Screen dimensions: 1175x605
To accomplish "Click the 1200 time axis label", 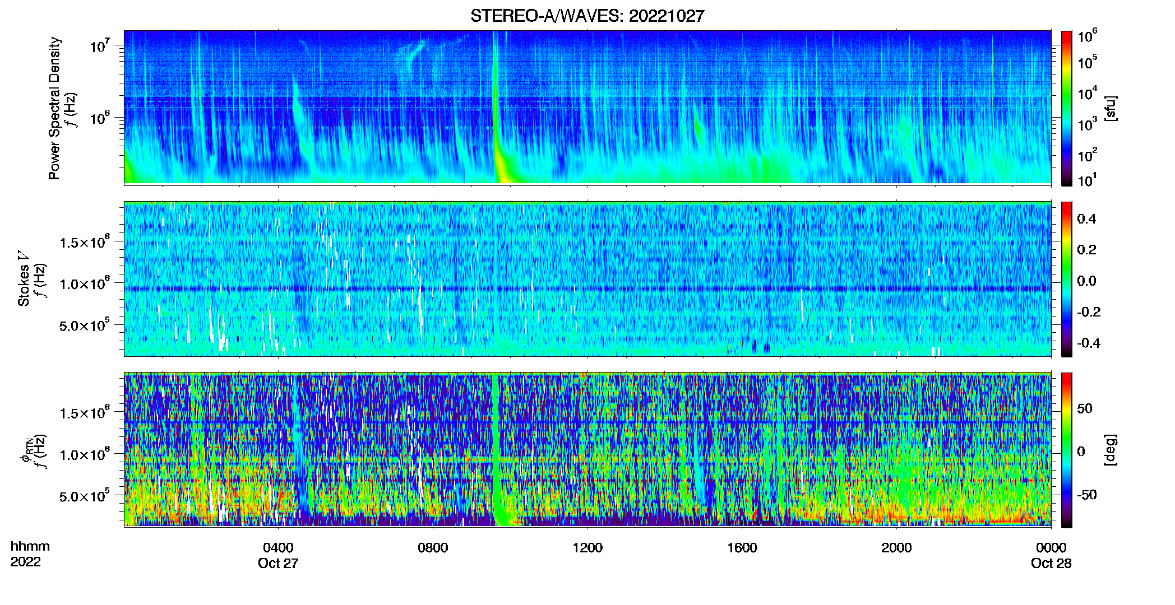I will (x=587, y=548).
